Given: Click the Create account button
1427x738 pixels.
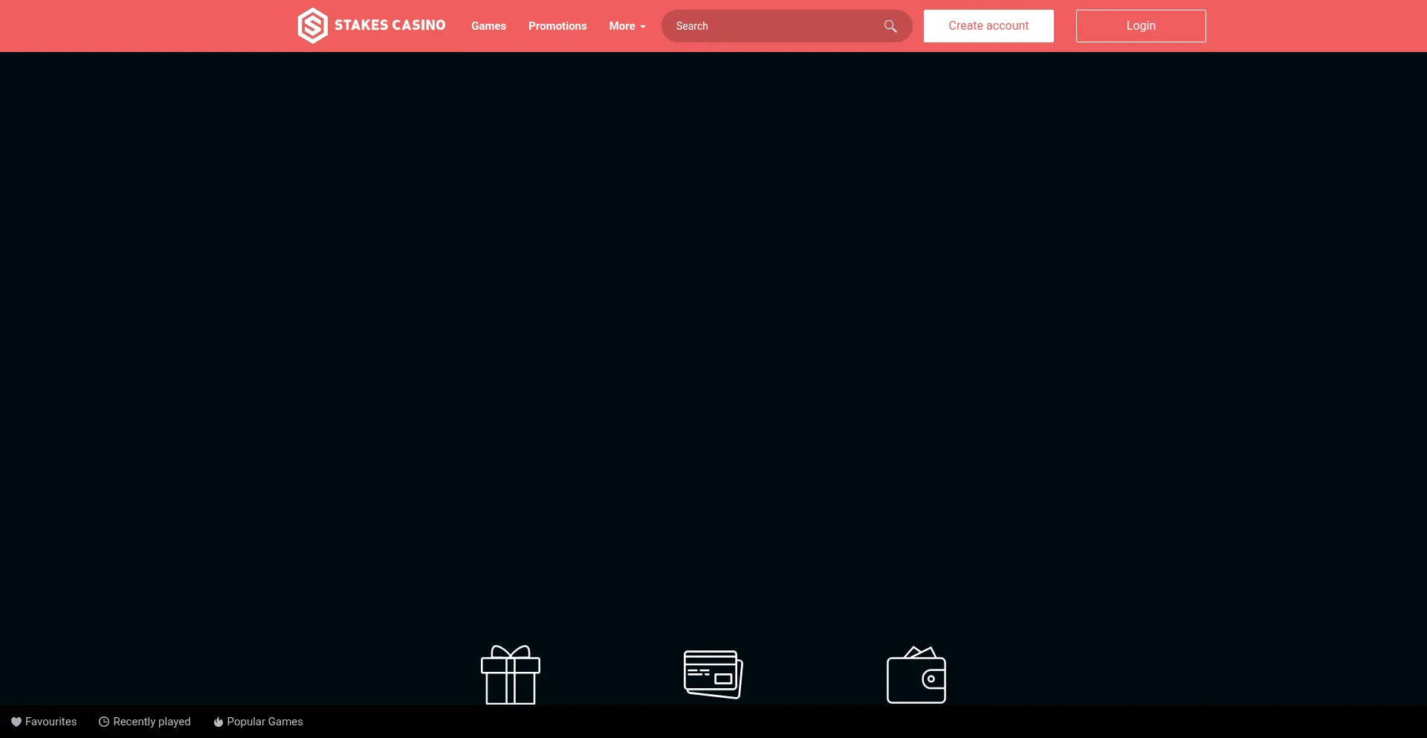Looking at the screenshot, I should (988, 26).
